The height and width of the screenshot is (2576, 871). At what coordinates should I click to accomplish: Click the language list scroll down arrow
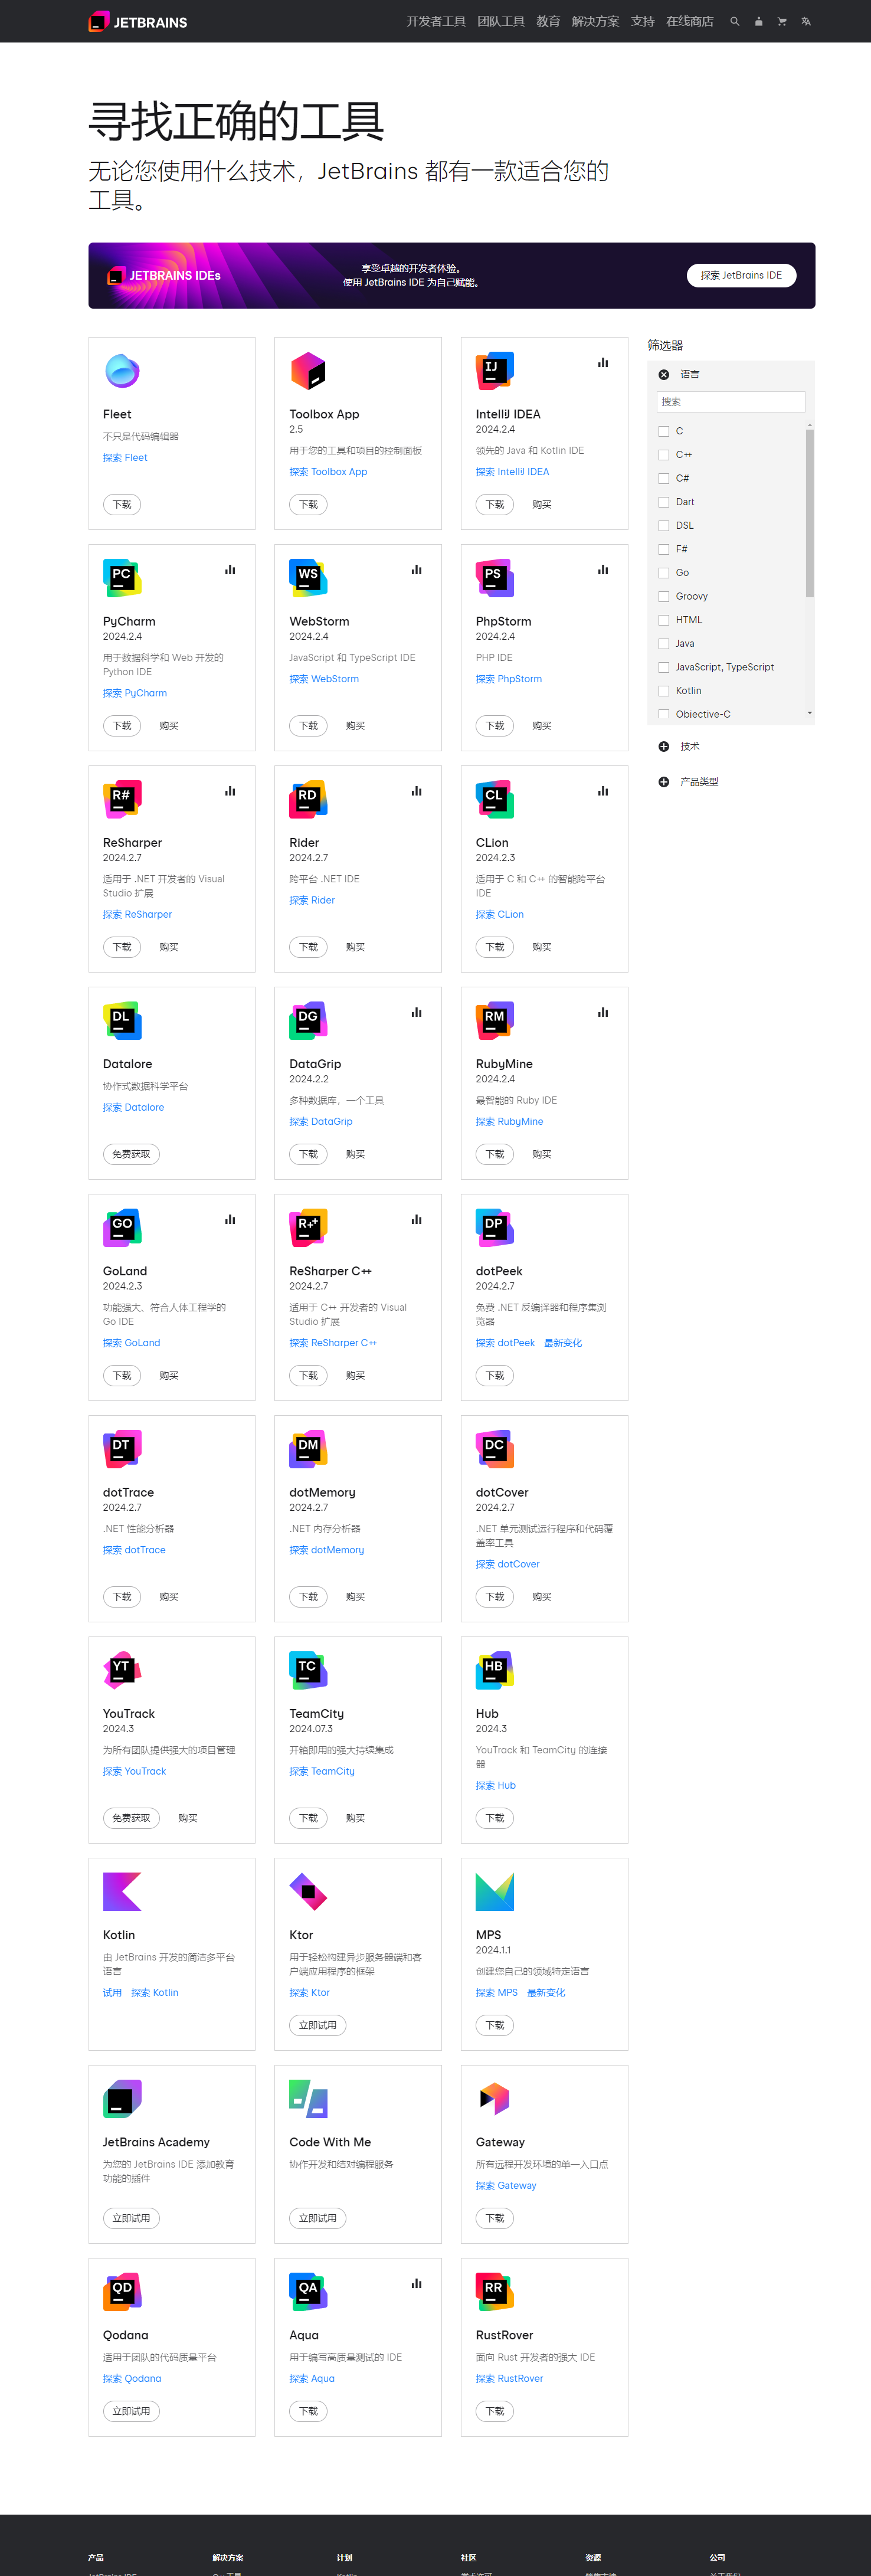tap(810, 713)
